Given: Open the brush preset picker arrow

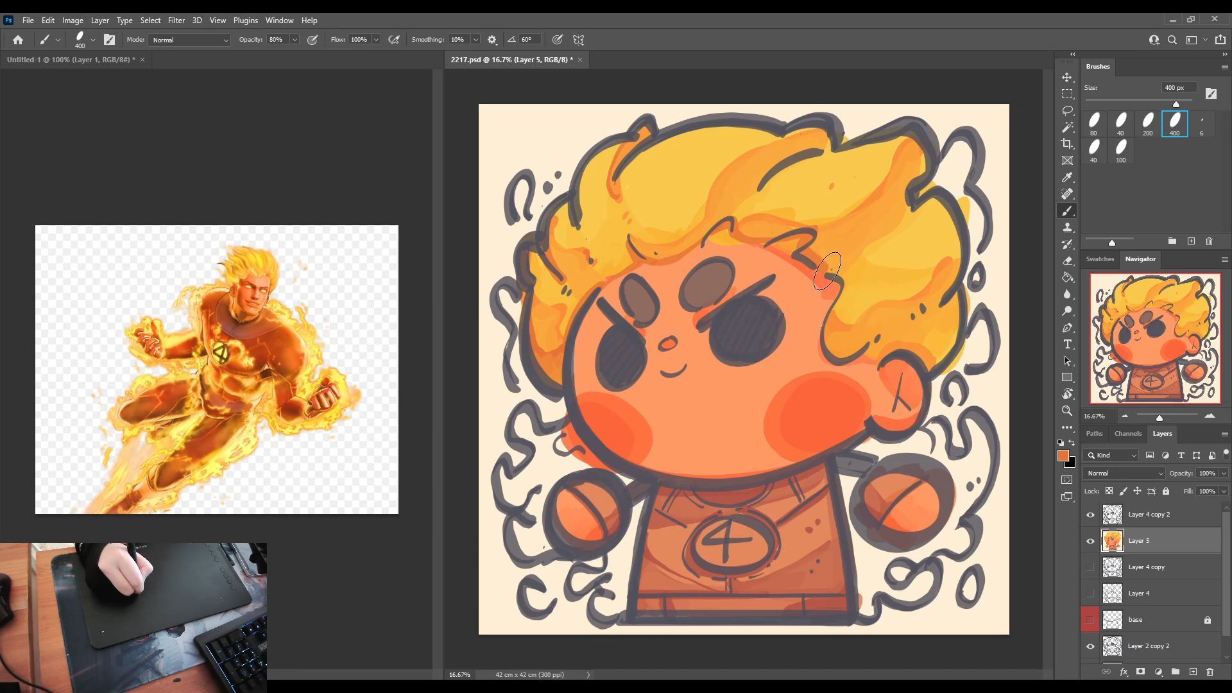Looking at the screenshot, I should click(x=93, y=40).
